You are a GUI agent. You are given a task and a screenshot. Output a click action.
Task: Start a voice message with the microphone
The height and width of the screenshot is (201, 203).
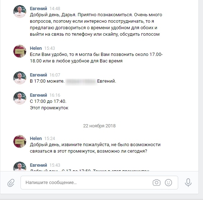pos(188,183)
